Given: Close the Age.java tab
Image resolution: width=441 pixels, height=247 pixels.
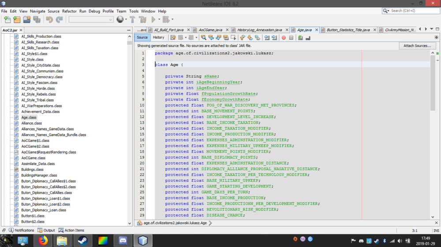Looking at the screenshot, I should 316,30.
